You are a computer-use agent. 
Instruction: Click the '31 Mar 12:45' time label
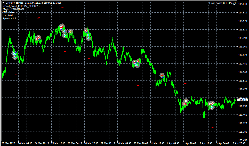click(157, 143)
